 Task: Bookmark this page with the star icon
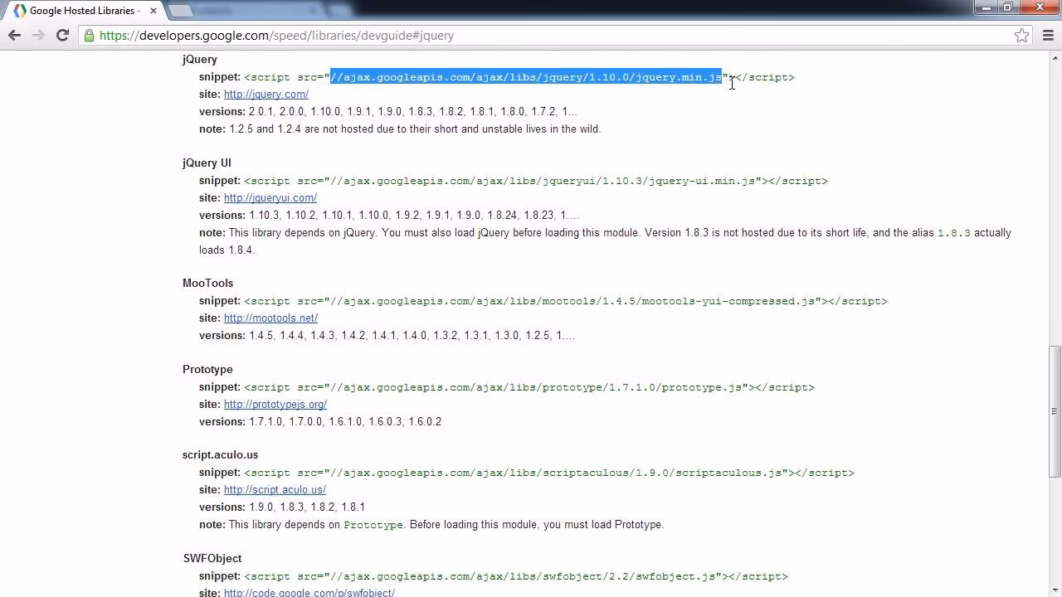[1021, 36]
